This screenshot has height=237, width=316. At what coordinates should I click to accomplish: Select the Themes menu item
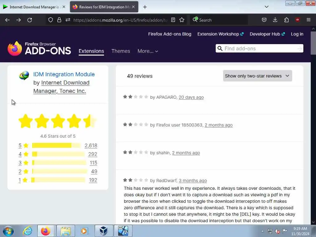pos(121,51)
